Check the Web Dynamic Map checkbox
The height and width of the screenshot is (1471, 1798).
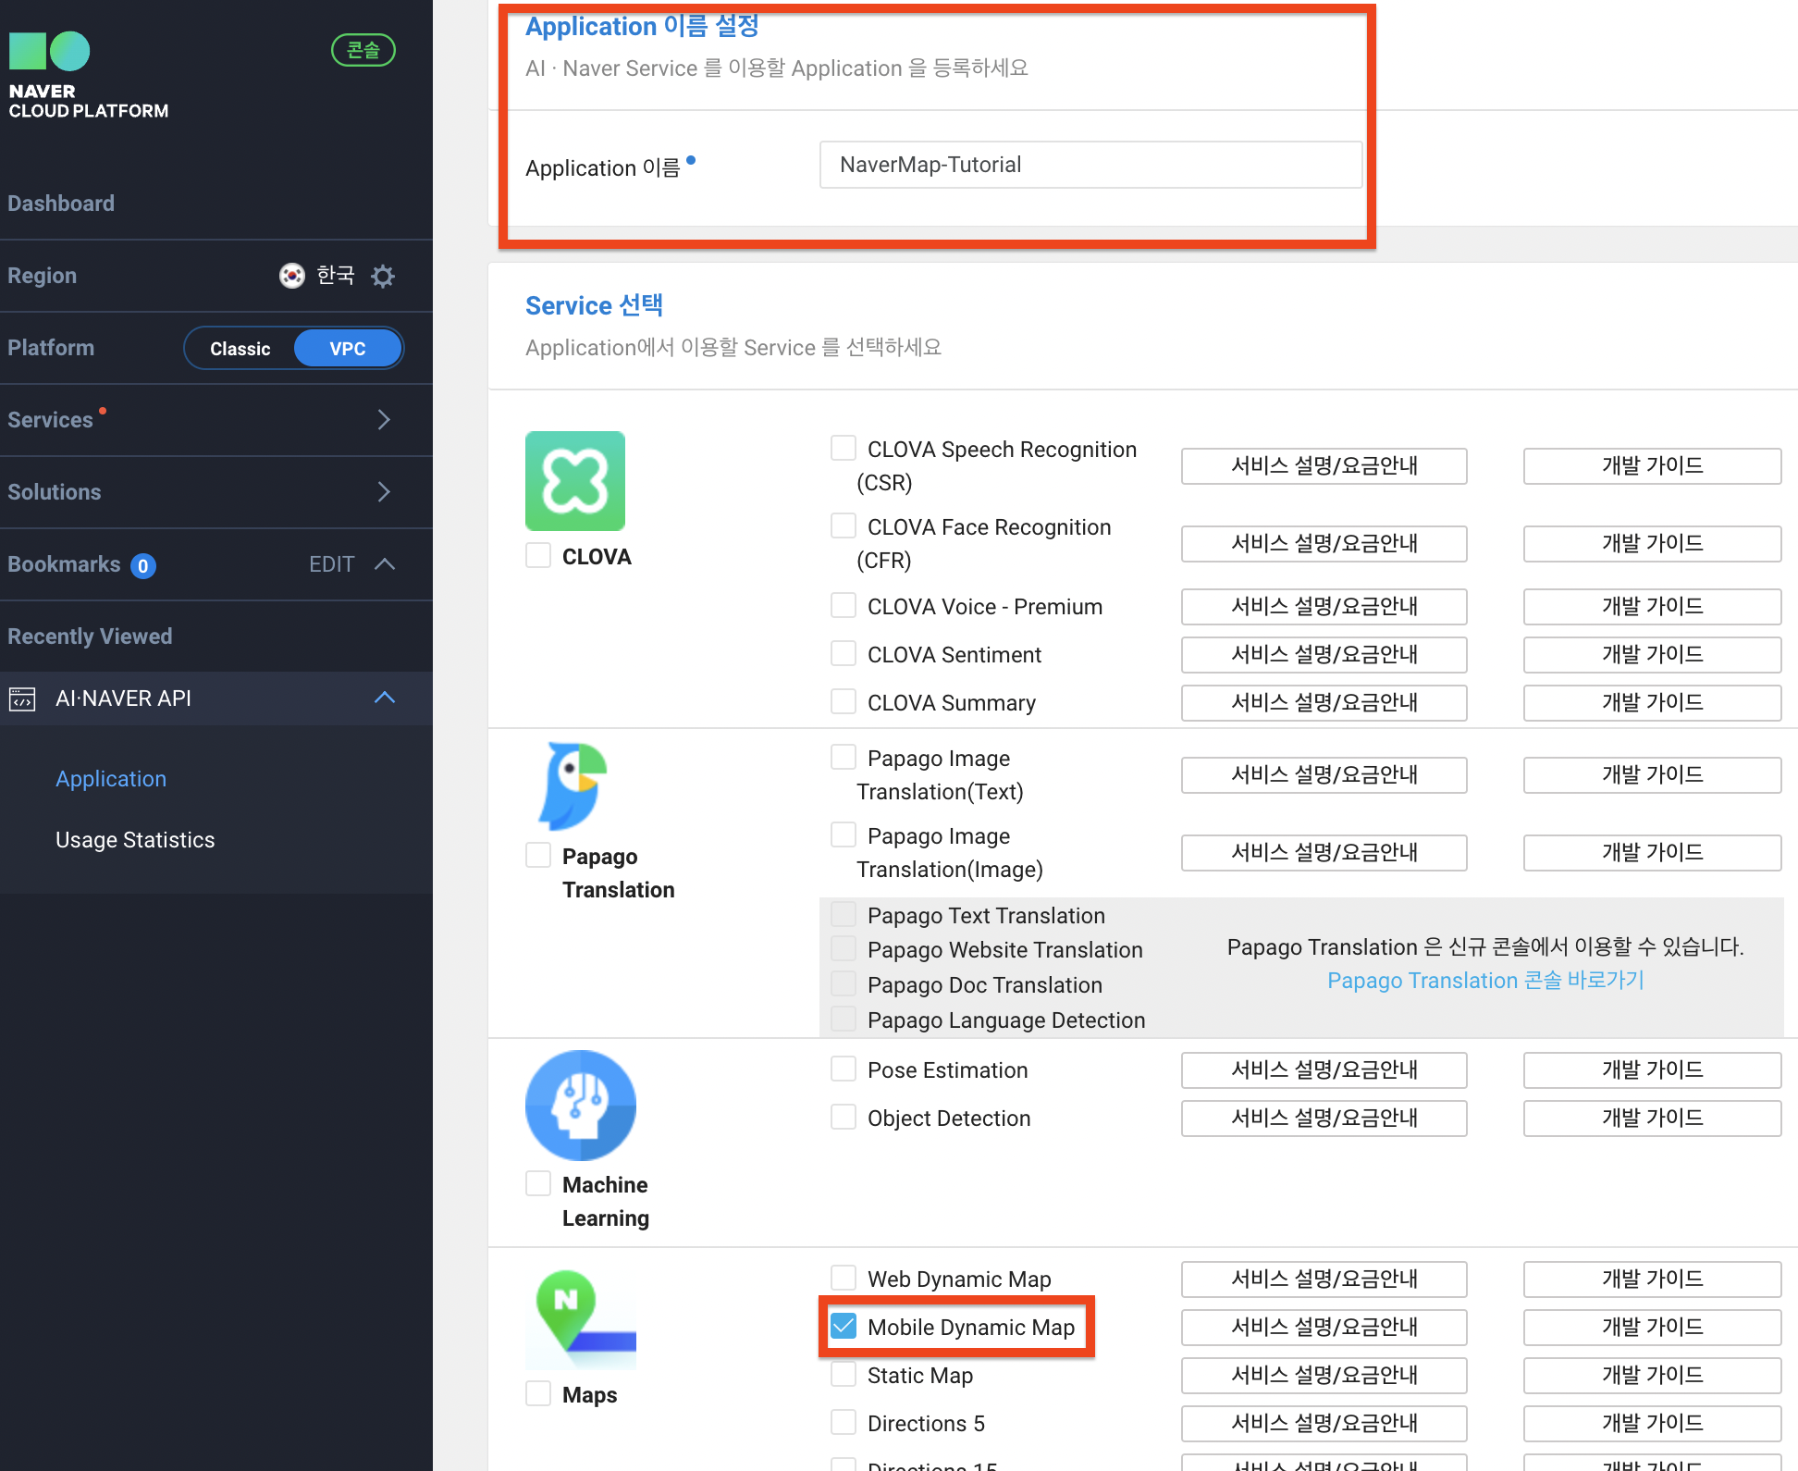tap(844, 1279)
